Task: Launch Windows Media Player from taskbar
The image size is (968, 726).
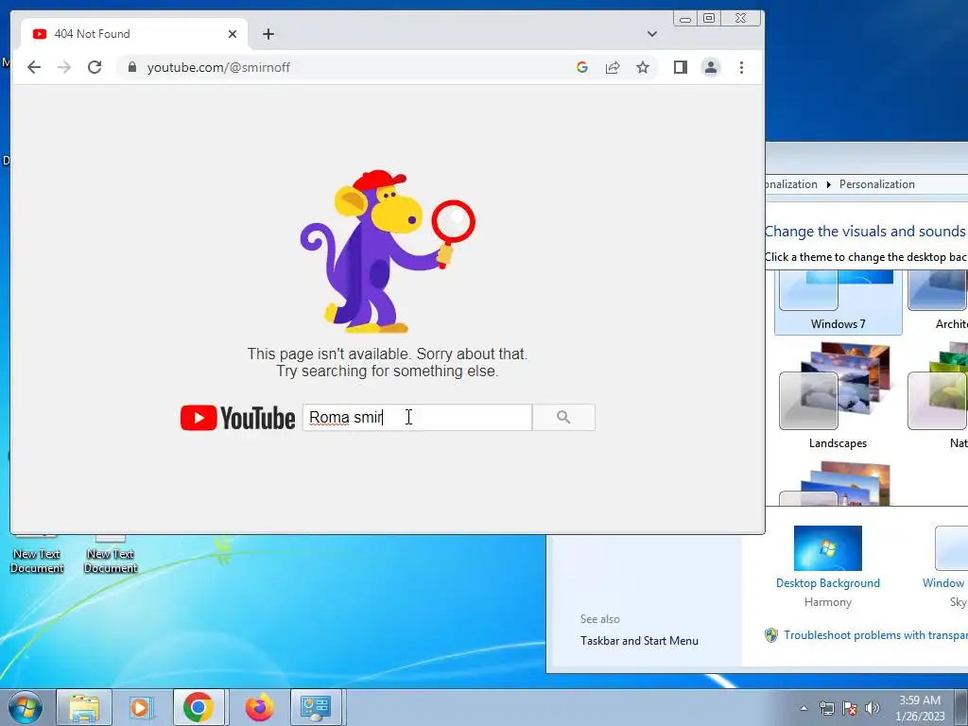Action: 141,707
